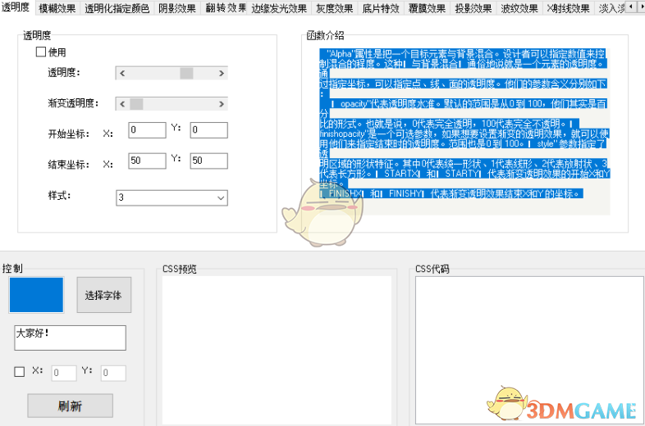Open the 波纹效果 tab
The width and height of the screenshot is (645, 426).
click(x=519, y=8)
